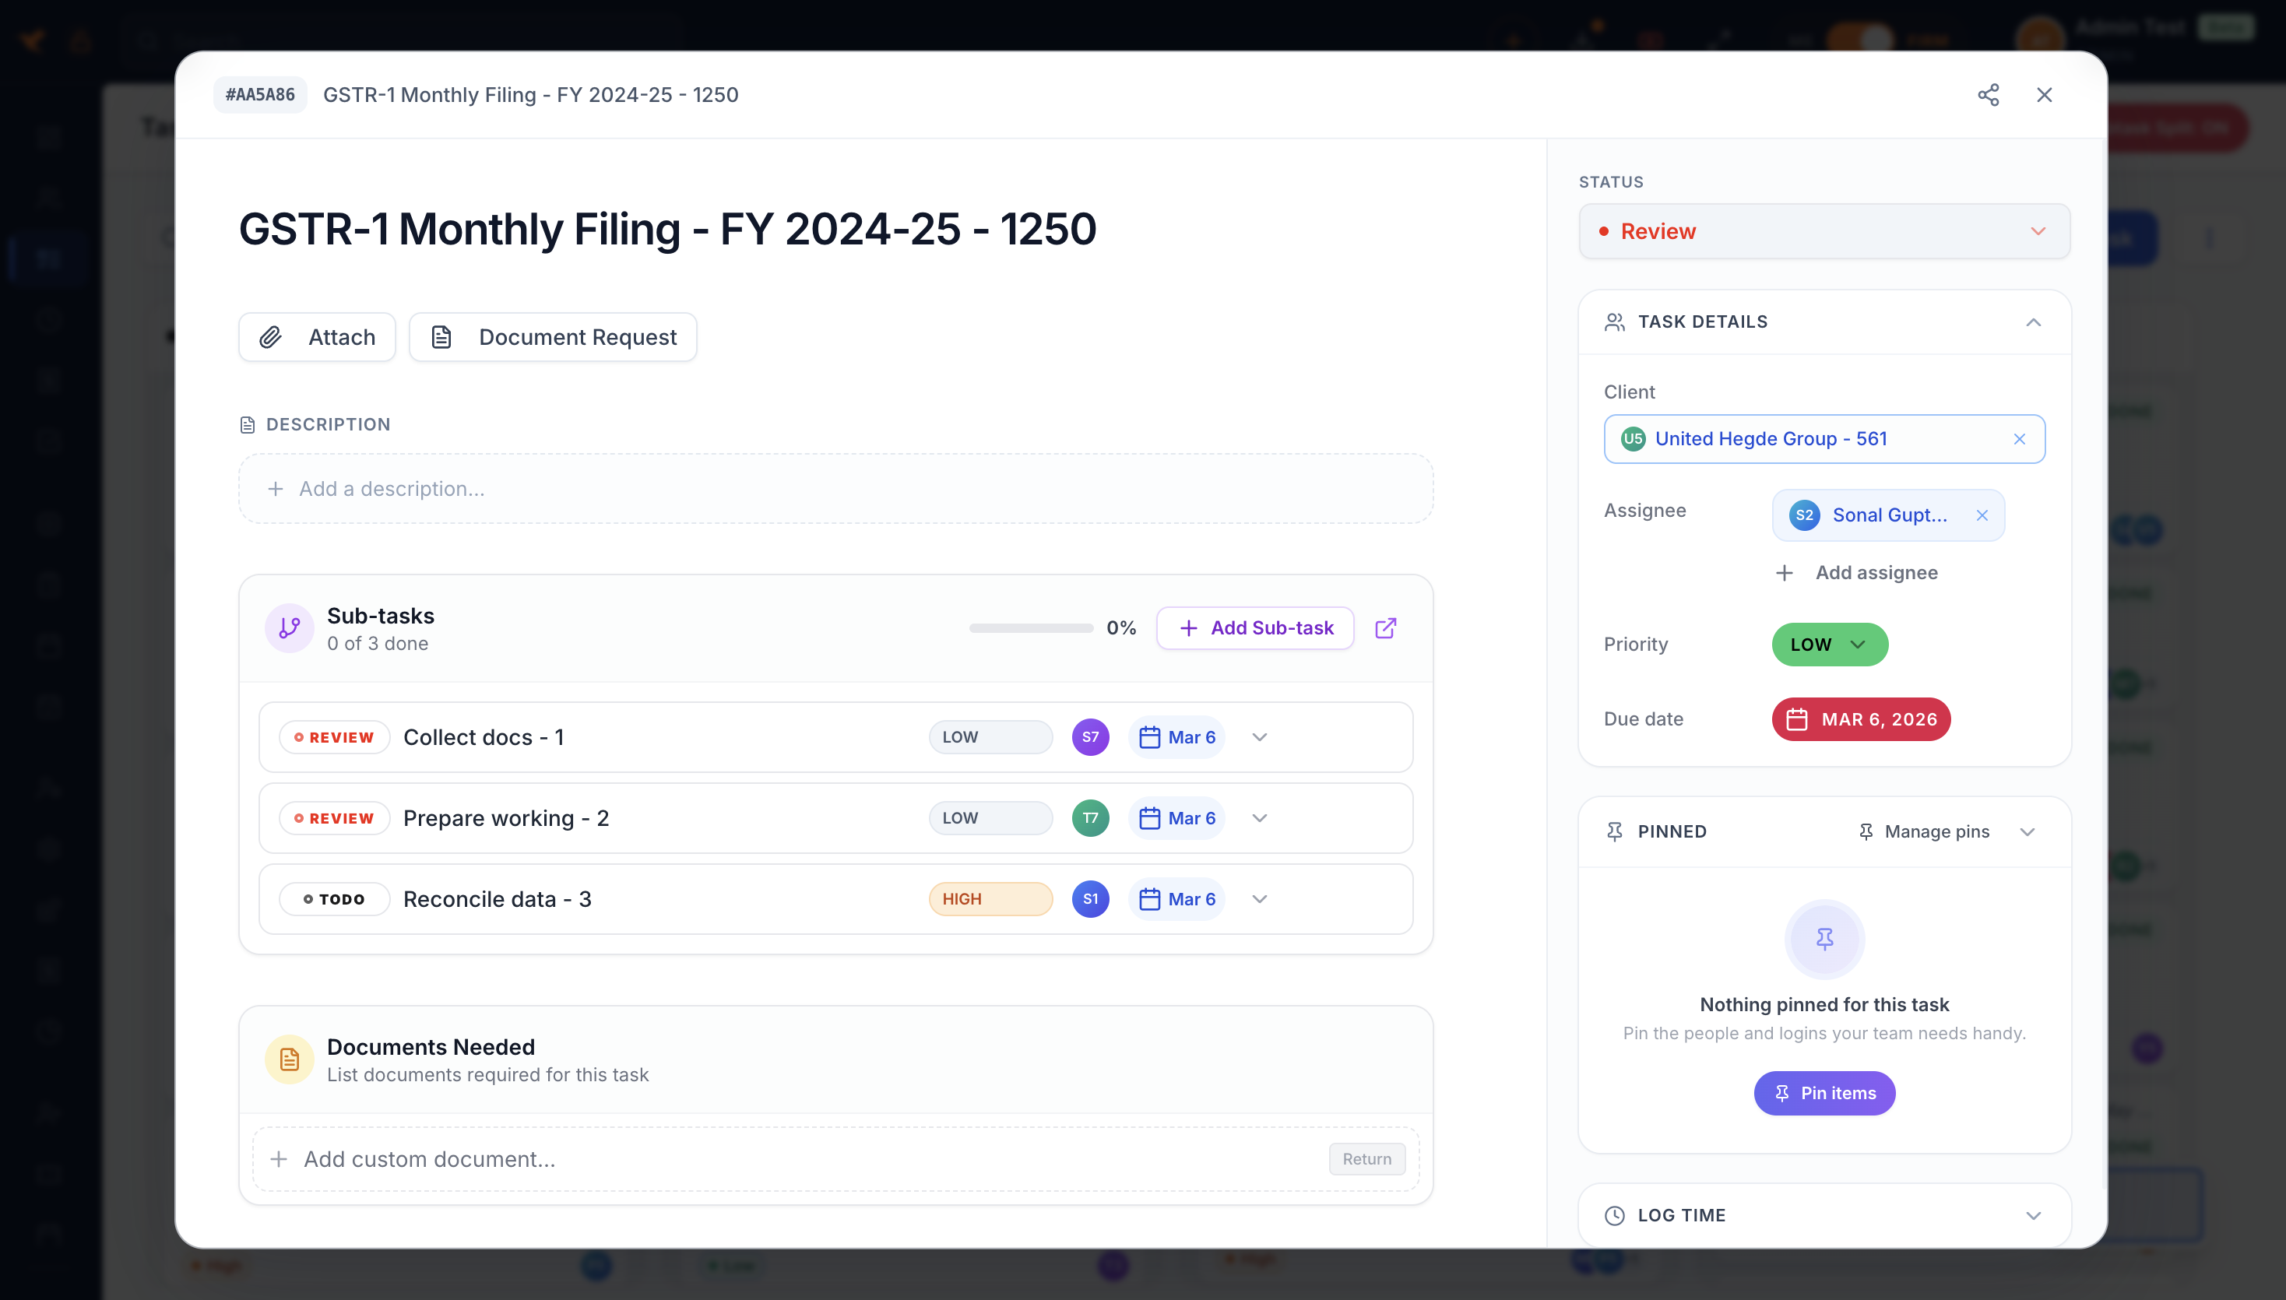Open sub-task Reconcile data - 3
This screenshot has width=2286, height=1300.
click(498, 899)
